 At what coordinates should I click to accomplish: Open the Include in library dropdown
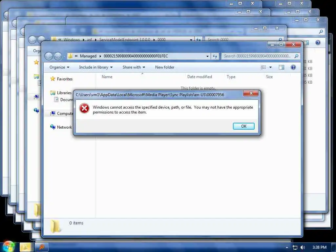[96, 67]
